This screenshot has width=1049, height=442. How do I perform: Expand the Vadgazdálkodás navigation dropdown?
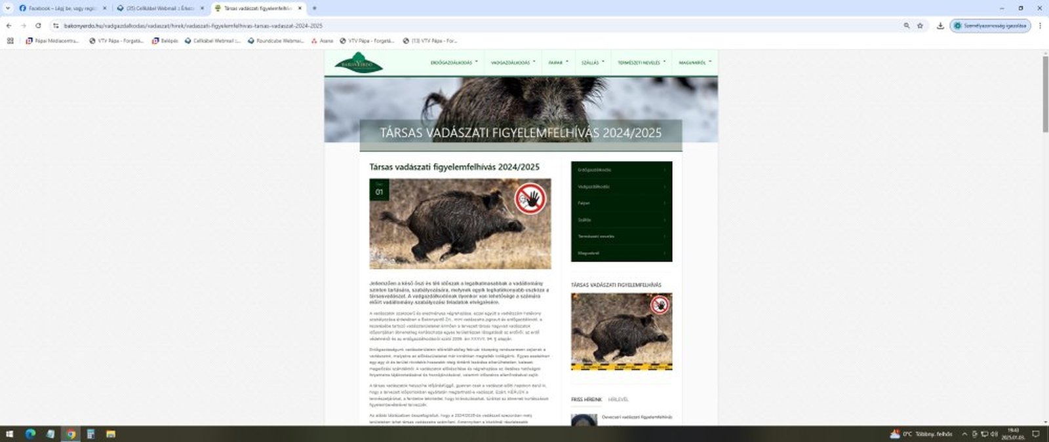point(512,63)
